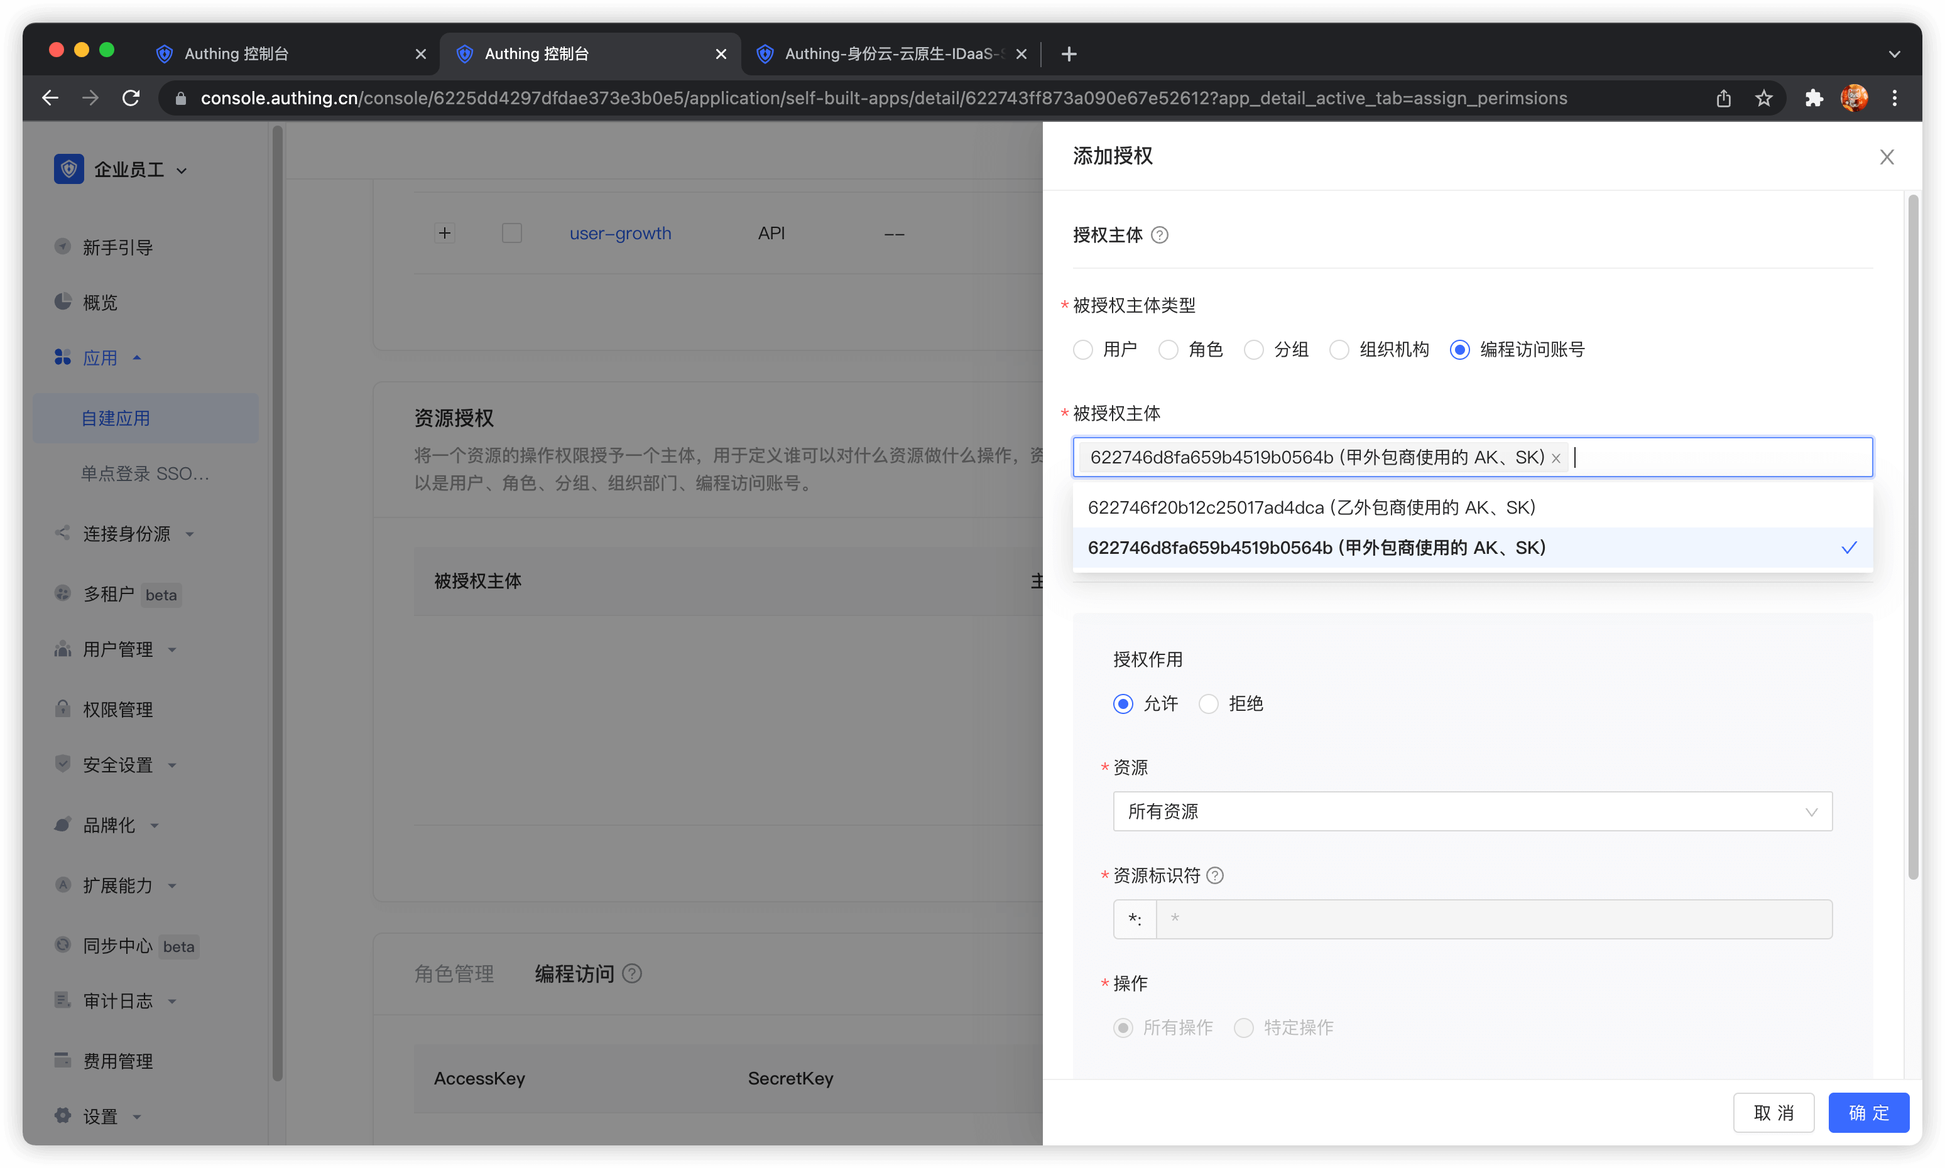Open the 所有资源 resource dropdown
Image resolution: width=1945 pixels, height=1168 pixels.
[1472, 811]
